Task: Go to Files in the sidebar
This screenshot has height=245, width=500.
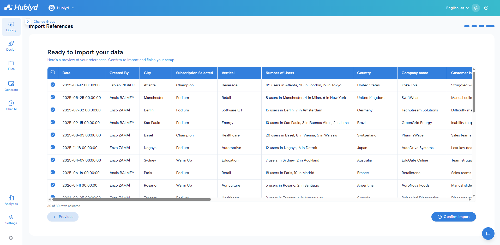Action: 11,65
